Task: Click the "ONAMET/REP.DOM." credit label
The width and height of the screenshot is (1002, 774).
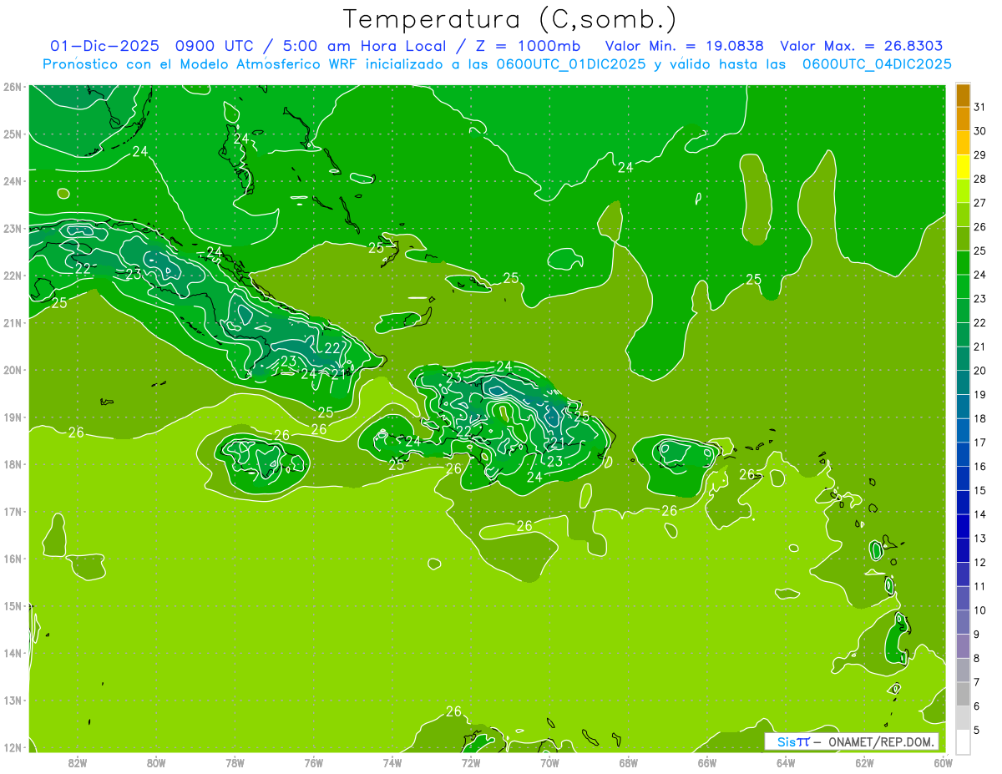Action: point(879,742)
